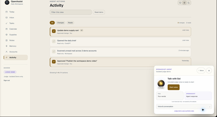Click Read only · Workspace subtitle
The image size is (217, 117).
coord(65,54)
